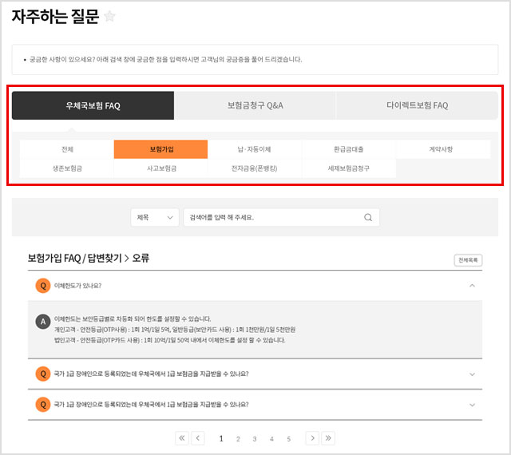Select the 사고보험금 category
Image resolution: width=511 pixels, height=455 pixels.
(161, 168)
